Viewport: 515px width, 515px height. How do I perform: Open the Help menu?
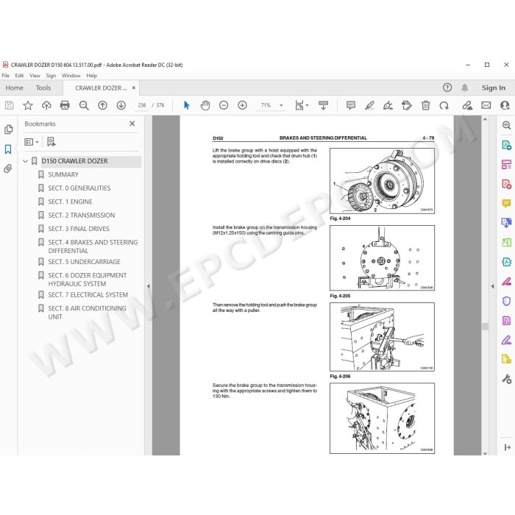(92, 76)
